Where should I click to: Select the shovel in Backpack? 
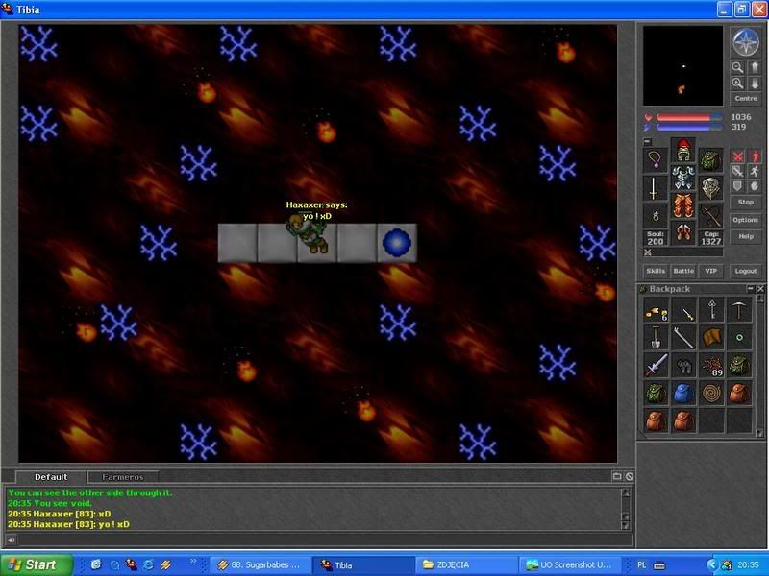click(x=657, y=338)
